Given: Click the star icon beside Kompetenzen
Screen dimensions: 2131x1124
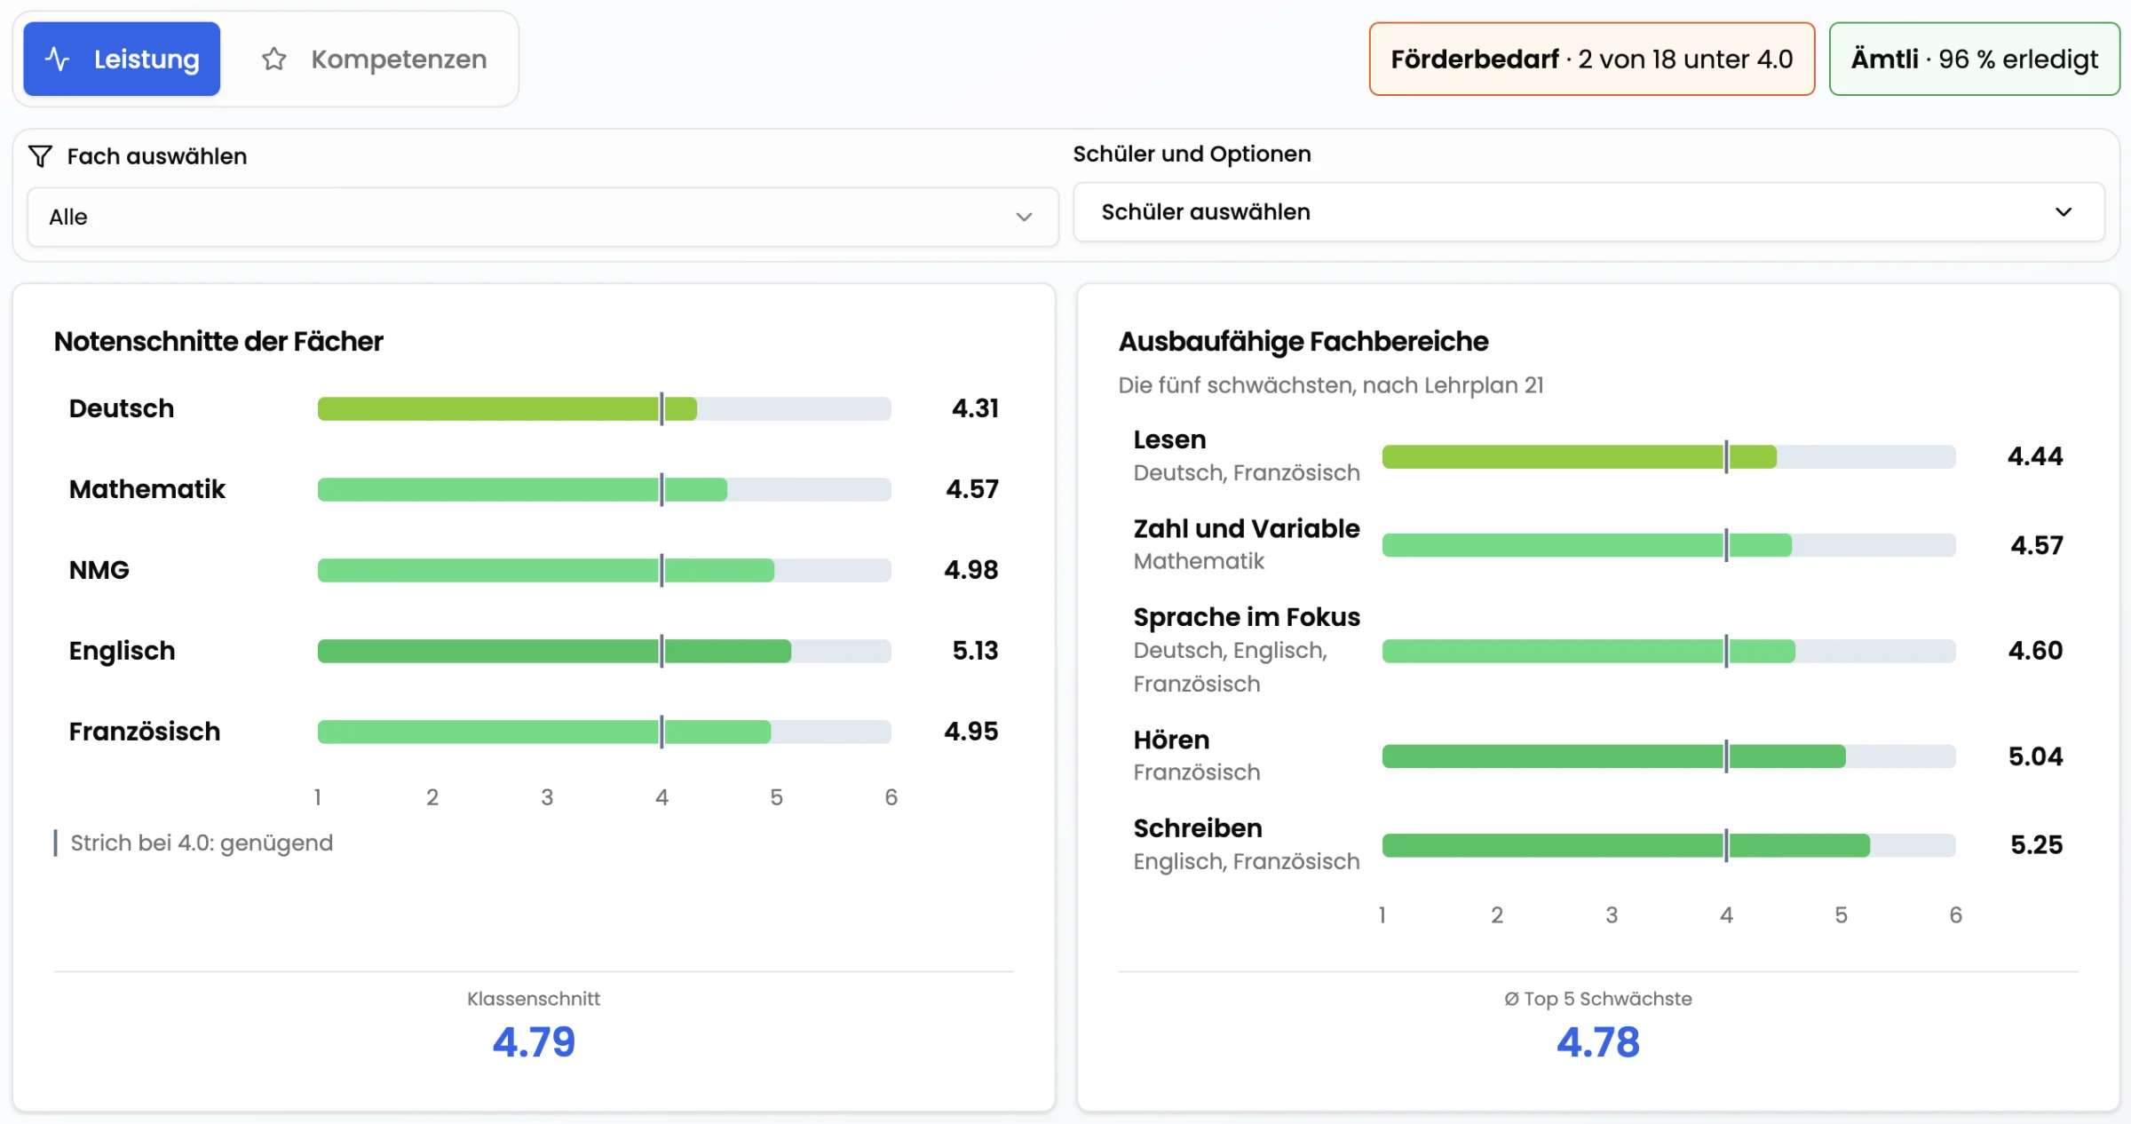Looking at the screenshot, I should tap(273, 59).
